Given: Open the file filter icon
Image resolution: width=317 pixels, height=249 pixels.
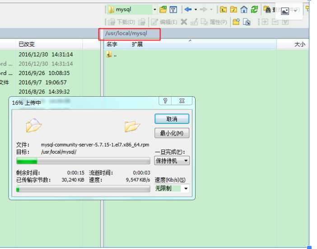Looking at the screenshot, I should pyautogui.click(x=173, y=9).
